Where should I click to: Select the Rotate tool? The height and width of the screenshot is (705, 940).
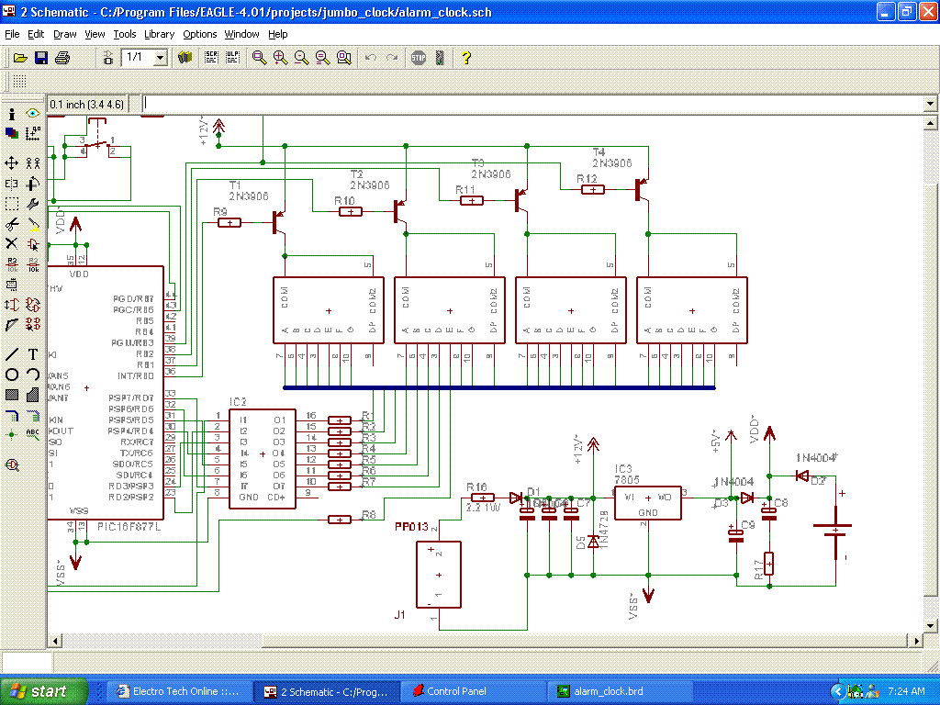(33, 184)
